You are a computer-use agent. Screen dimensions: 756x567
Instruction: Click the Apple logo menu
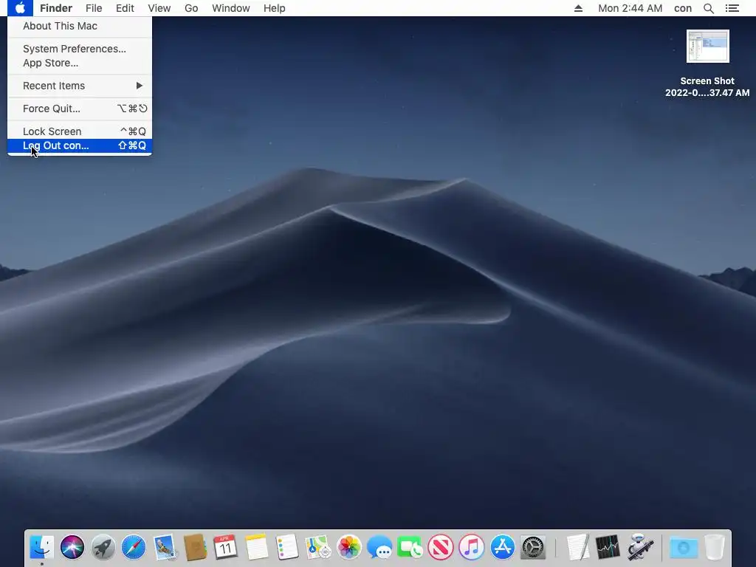pos(20,8)
